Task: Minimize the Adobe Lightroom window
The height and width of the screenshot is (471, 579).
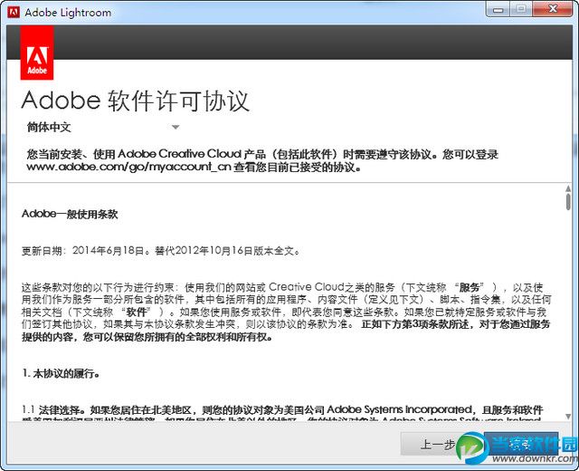Action: click(498, 9)
